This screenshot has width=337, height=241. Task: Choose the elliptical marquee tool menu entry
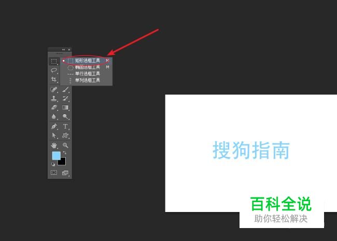pyautogui.click(x=87, y=67)
